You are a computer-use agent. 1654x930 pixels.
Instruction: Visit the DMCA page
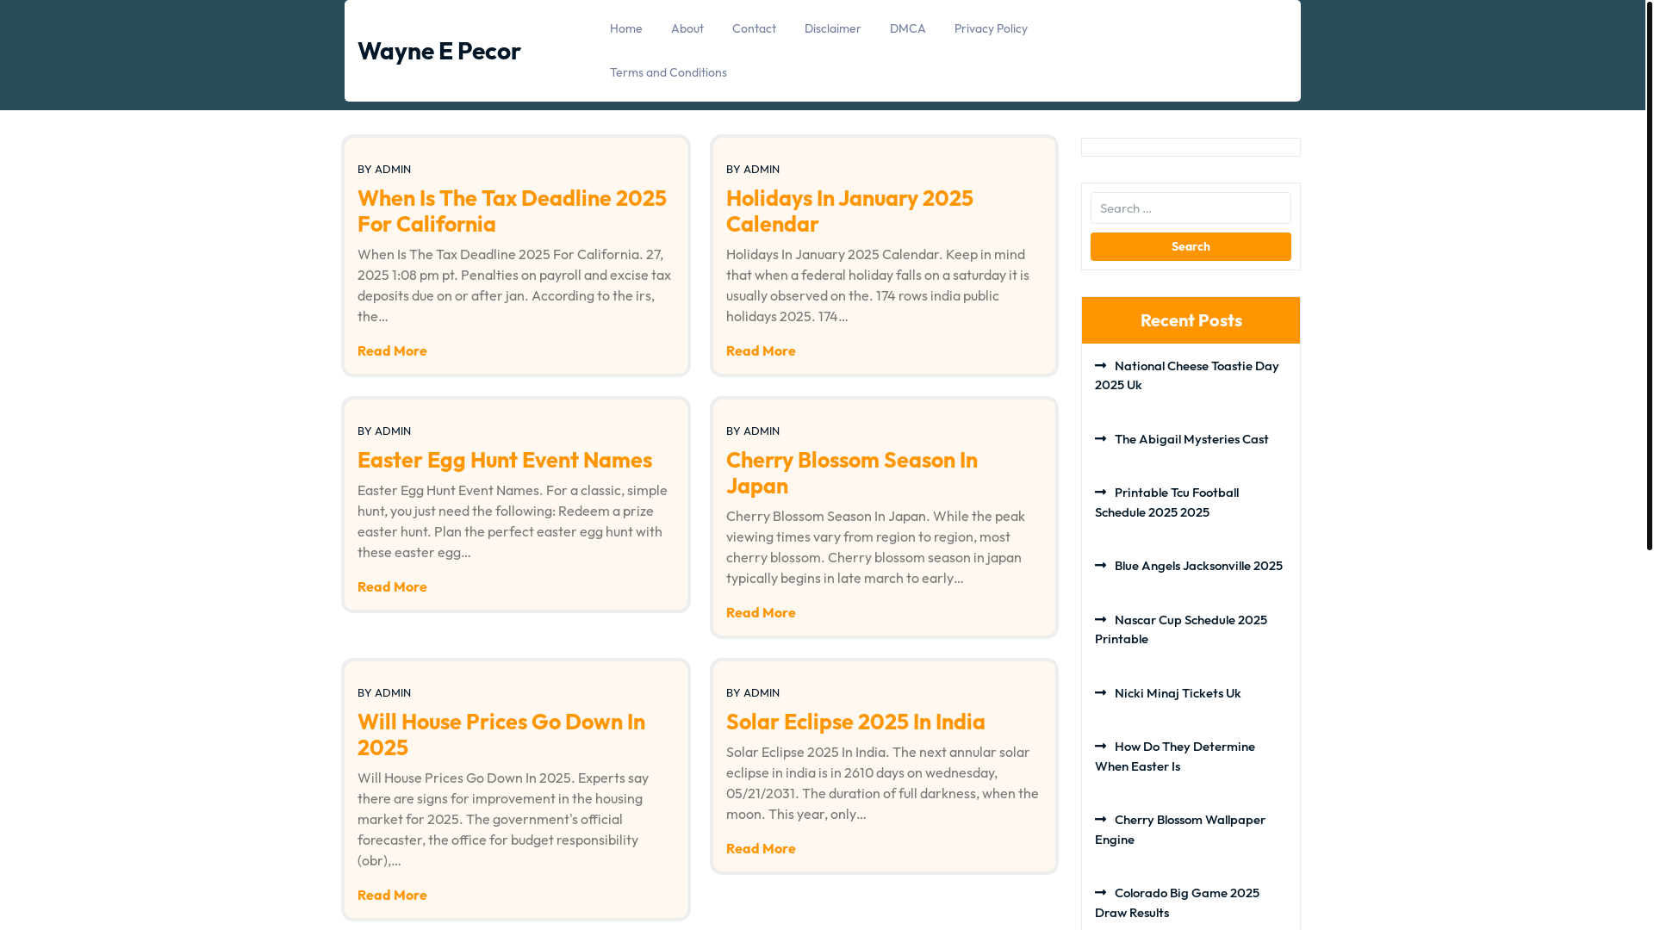point(908,28)
